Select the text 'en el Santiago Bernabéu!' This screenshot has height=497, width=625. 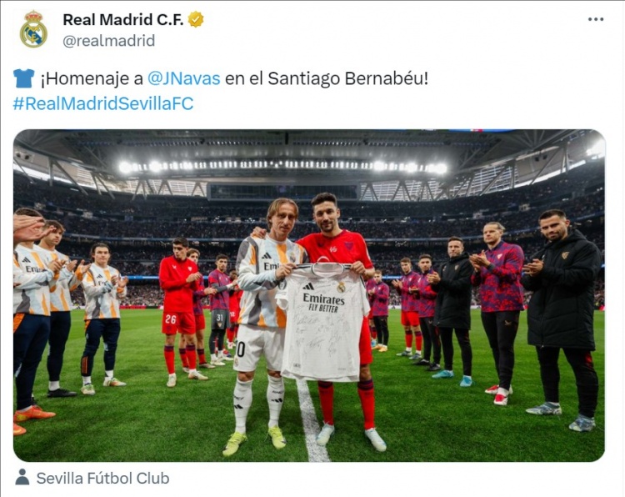click(327, 78)
